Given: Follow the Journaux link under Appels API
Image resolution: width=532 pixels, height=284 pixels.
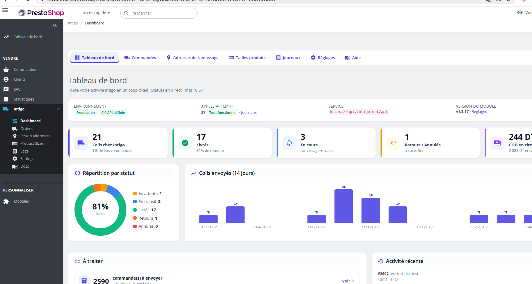Looking at the screenshot, I should 249,113.
